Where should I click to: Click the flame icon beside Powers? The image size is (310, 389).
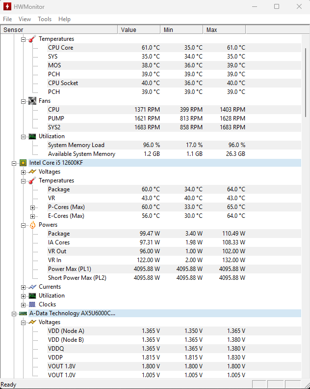click(32, 225)
